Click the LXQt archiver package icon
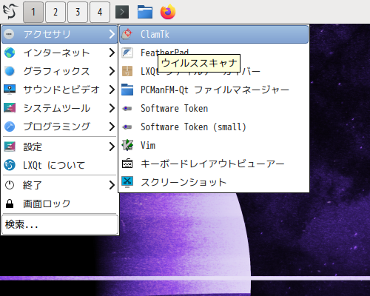This screenshot has width=370, height=296. [127, 71]
